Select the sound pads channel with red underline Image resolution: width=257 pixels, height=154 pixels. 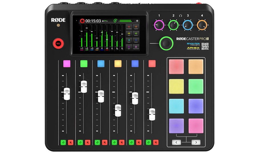107,49
